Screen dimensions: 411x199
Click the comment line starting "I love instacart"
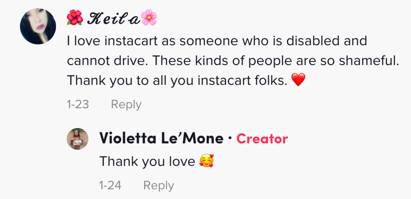tap(216, 41)
